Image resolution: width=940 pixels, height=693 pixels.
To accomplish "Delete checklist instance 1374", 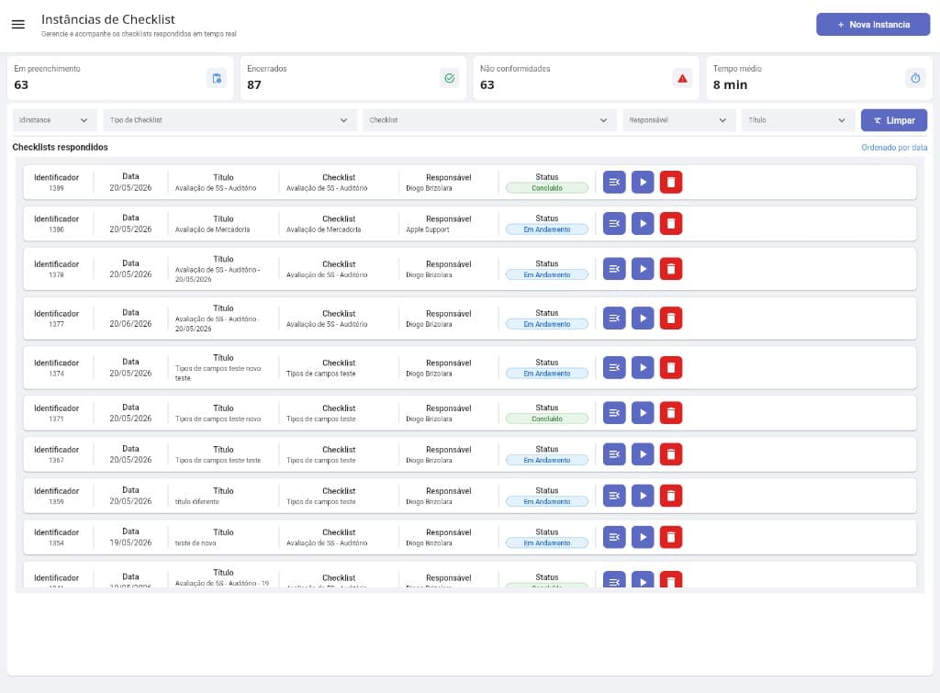I will pyautogui.click(x=671, y=367).
